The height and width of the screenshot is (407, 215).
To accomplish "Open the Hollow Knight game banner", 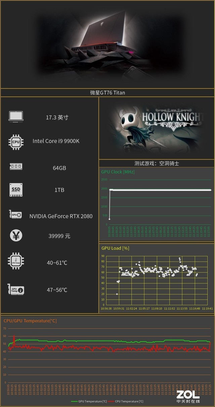I will point(157,128).
